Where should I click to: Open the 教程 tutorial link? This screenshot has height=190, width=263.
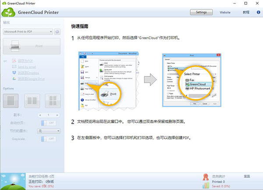click(x=246, y=12)
